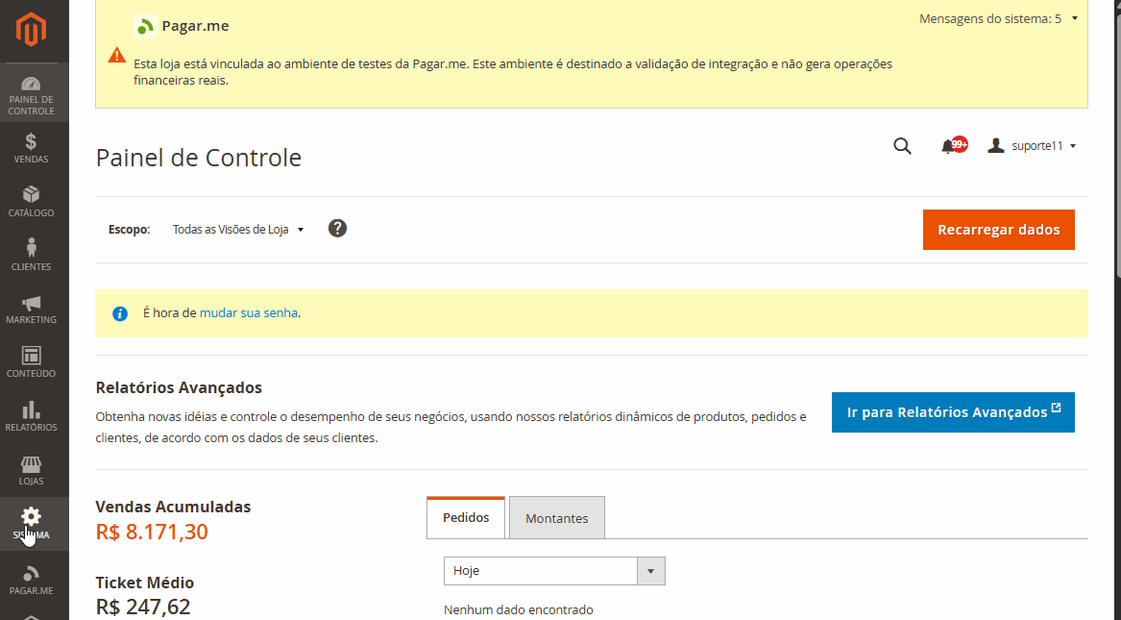Click the Magento logo icon

coord(32,30)
